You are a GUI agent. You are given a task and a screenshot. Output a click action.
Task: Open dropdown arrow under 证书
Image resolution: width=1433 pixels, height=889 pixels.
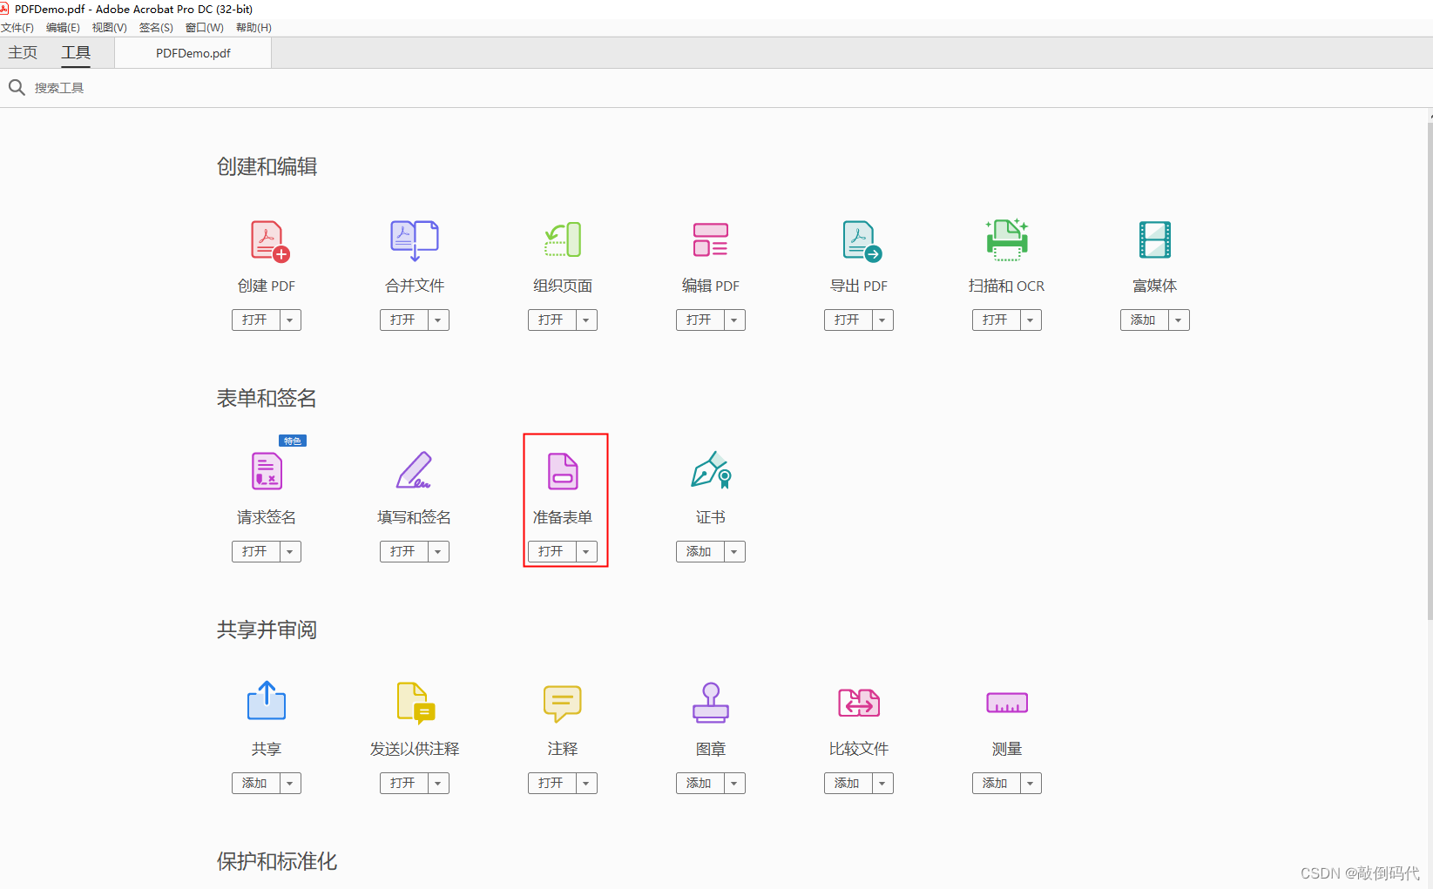pos(734,552)
